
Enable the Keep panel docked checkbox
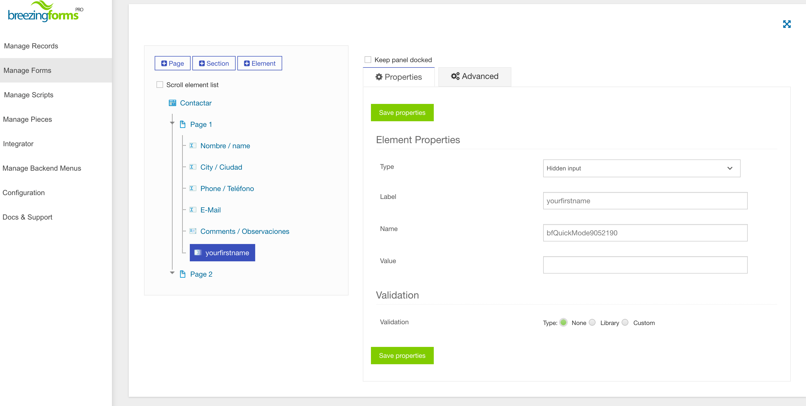tap(368, 60)
